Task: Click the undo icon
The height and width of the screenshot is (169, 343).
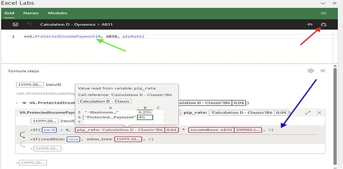Action: [x=29, y=24]
